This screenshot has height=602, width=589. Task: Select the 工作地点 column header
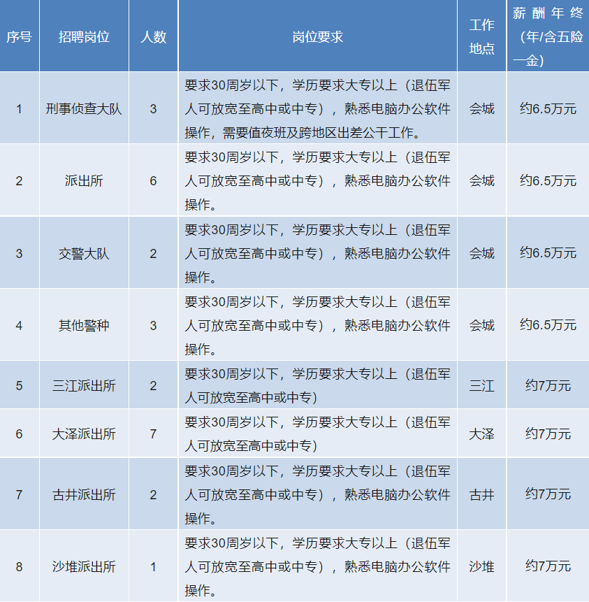(481, 37)
